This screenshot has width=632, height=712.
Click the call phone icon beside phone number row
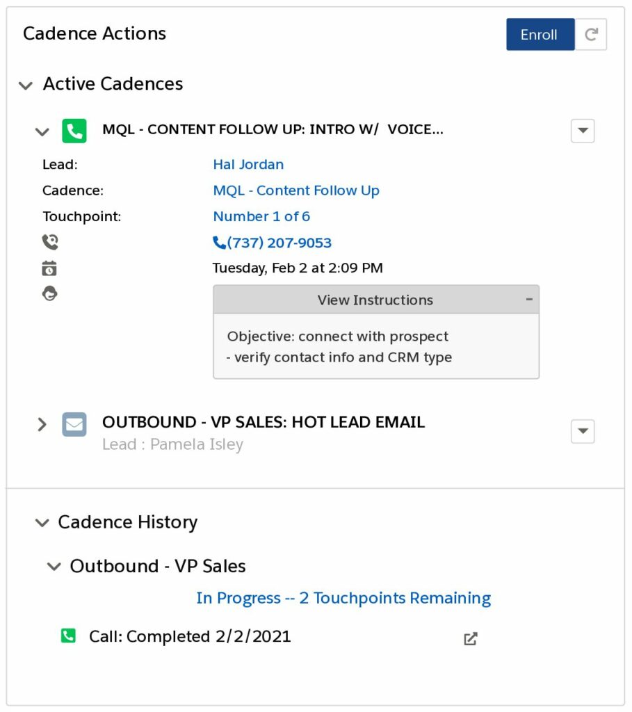(50, 242)
